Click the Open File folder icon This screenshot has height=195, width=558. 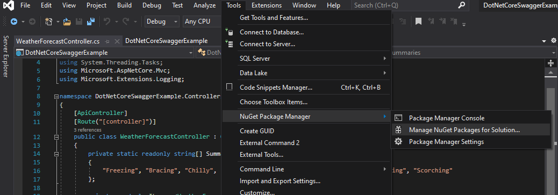click(x=67, y=21)
